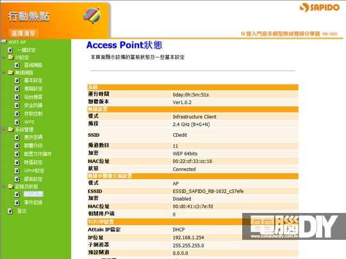Image resolution: width=346 pixels, height=259 pixels.
Task: Open the highlighted status item above 事件記錄
Action: click(x=33, y=194)
